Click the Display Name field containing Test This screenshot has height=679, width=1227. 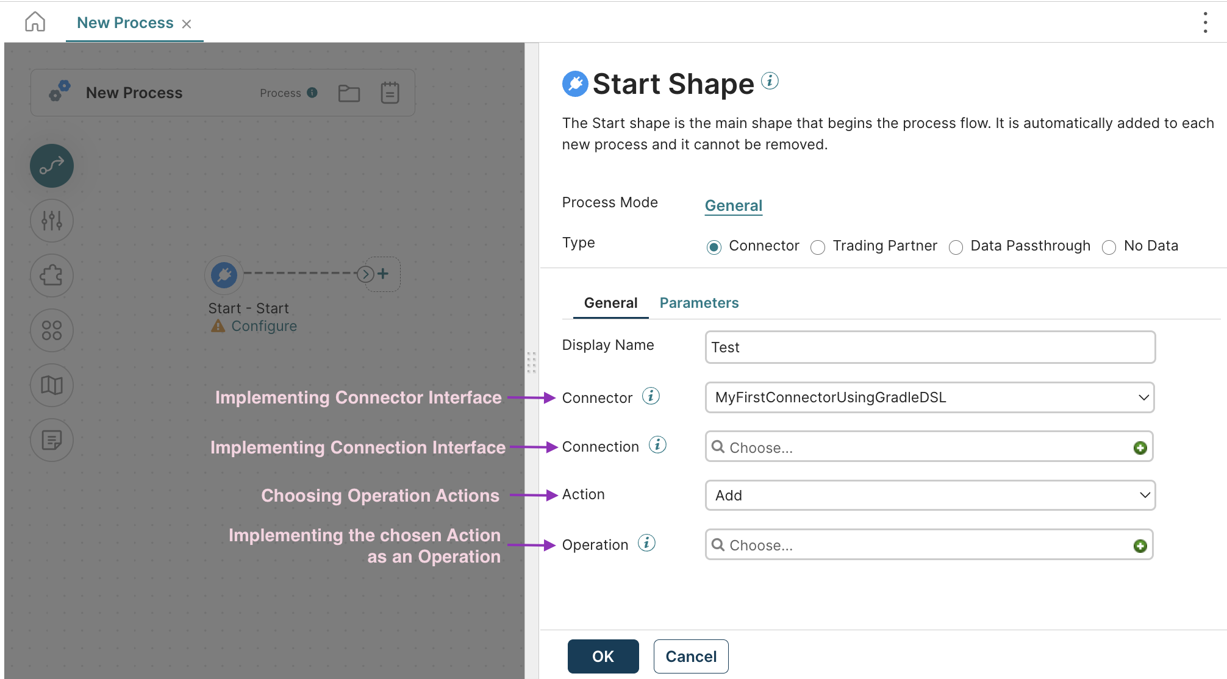point(929,347)
